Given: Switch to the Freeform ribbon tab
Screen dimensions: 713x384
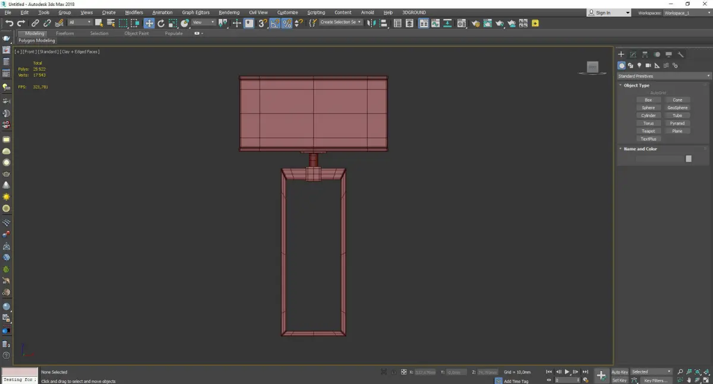Looking at the screenshot, I should (65, 33).
